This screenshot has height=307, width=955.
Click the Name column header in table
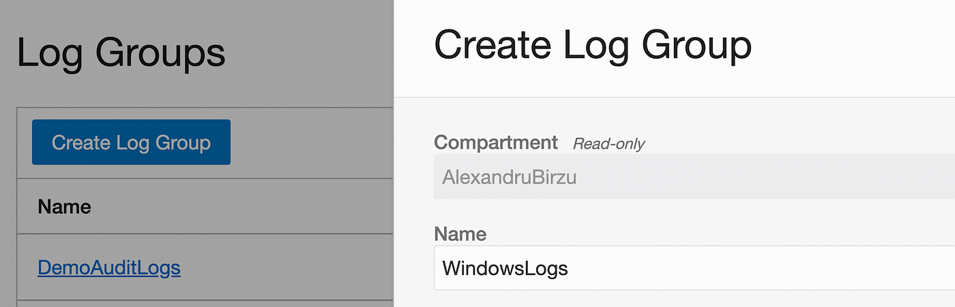(x=65, y=206)
